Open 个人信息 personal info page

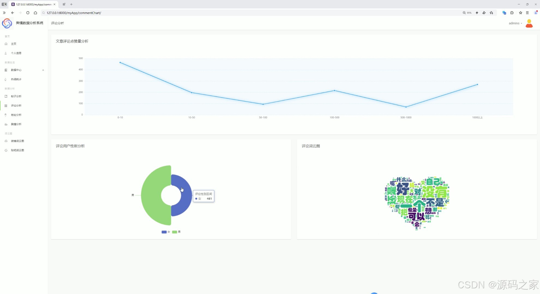coord(16,53)
